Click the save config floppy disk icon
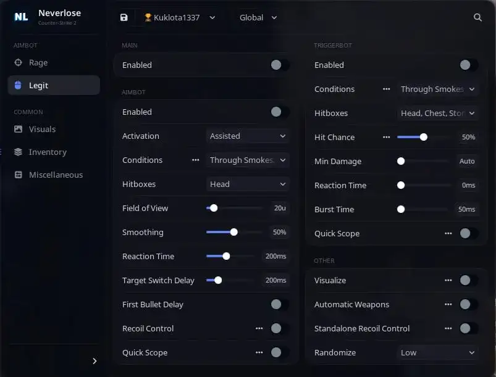 coord(124,17)
